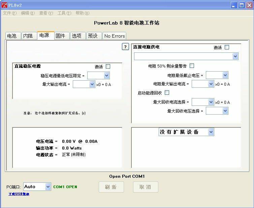This screenshot has width=254, height=208.
Task: Click the 取消 button
Action: coord(146,187)
